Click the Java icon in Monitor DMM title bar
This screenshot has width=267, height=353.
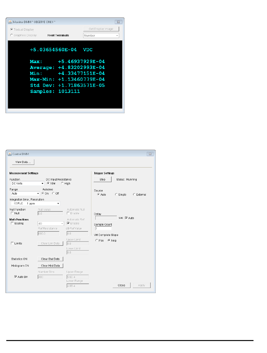pos(10,22)
